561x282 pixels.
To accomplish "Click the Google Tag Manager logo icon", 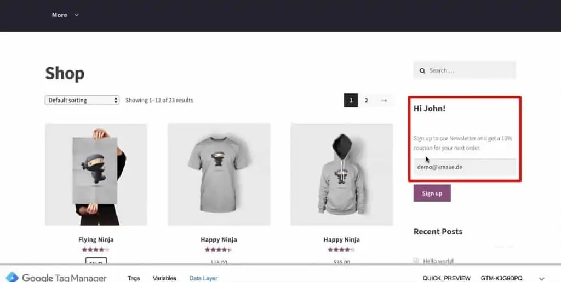I will (x=12, y=278).
